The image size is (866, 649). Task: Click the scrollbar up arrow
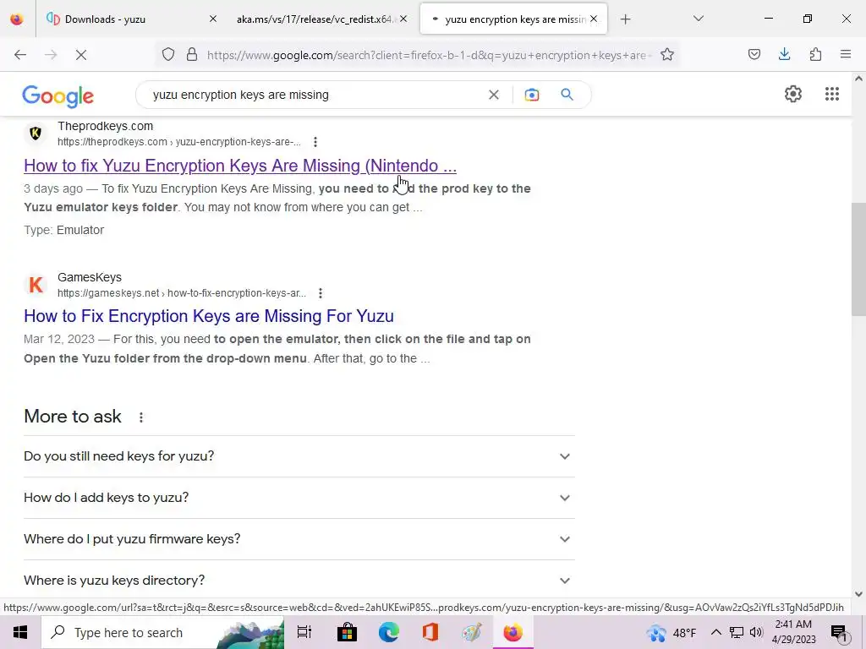858,79
